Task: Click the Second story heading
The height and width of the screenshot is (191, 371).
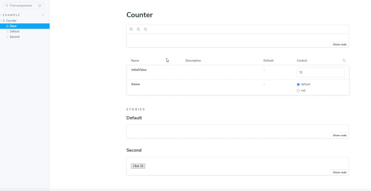Action: coord(134,150)
